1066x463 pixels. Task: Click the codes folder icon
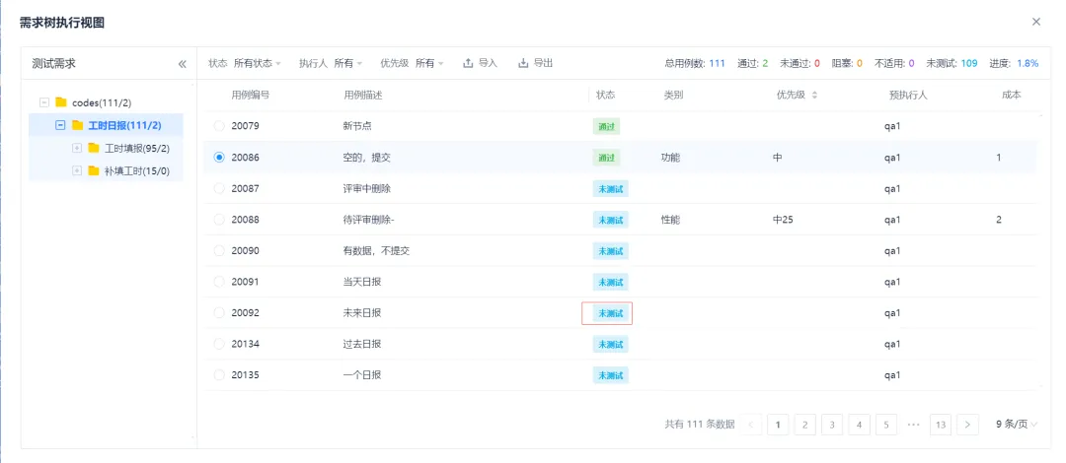(61, 102)
